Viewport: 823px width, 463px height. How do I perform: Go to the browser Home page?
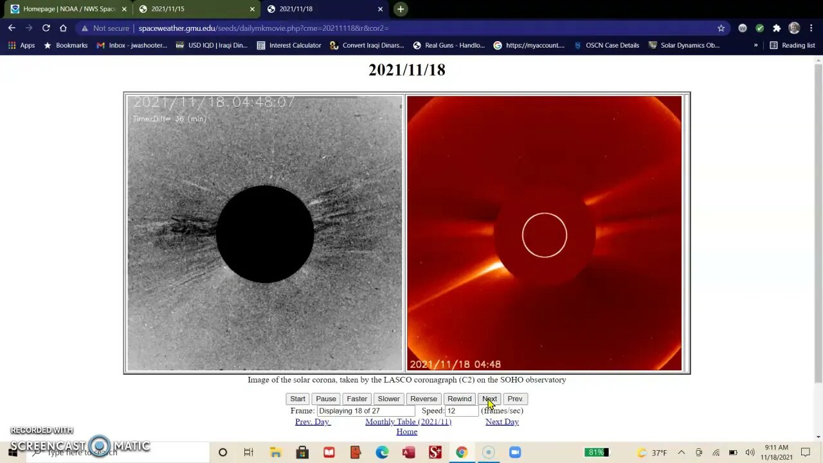coord(63,28)
